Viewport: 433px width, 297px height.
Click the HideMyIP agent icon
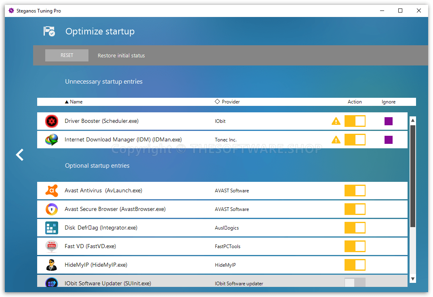pyautogui.click(x=51, y=265)
